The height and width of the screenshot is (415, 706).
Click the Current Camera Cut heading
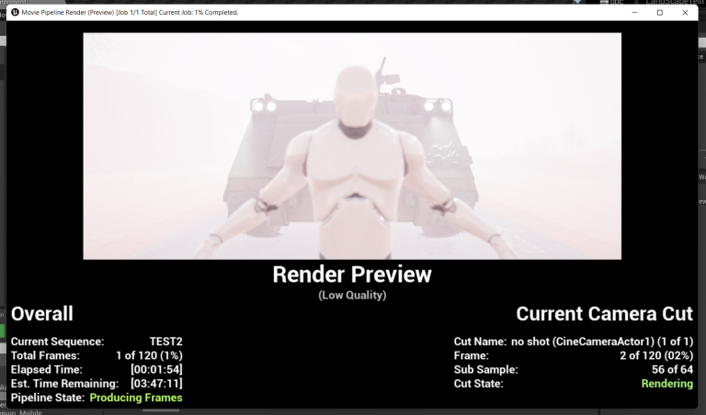[604, 314]
